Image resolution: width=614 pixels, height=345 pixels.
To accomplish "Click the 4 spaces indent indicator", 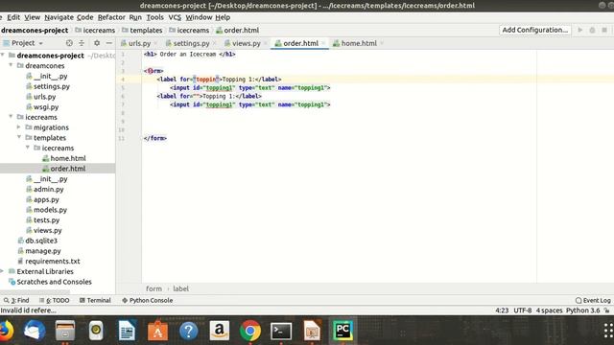I will (549, 310).
